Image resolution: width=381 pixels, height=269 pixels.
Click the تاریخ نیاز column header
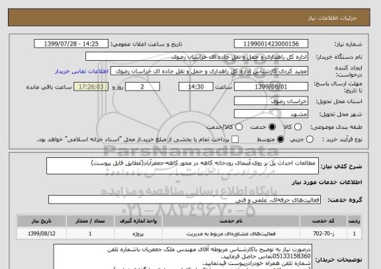point(42,221)
